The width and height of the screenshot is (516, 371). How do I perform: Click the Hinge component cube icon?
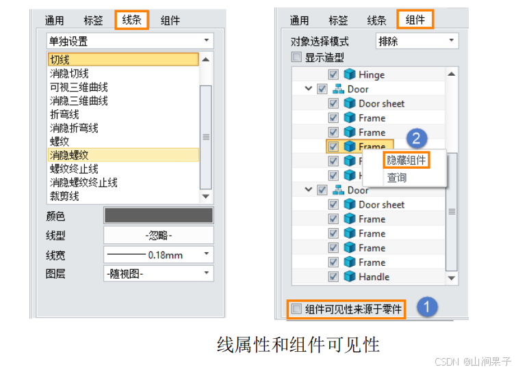[350, 74]
